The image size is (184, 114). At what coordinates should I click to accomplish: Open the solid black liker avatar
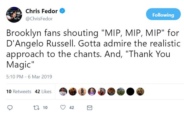click(130, 92)
